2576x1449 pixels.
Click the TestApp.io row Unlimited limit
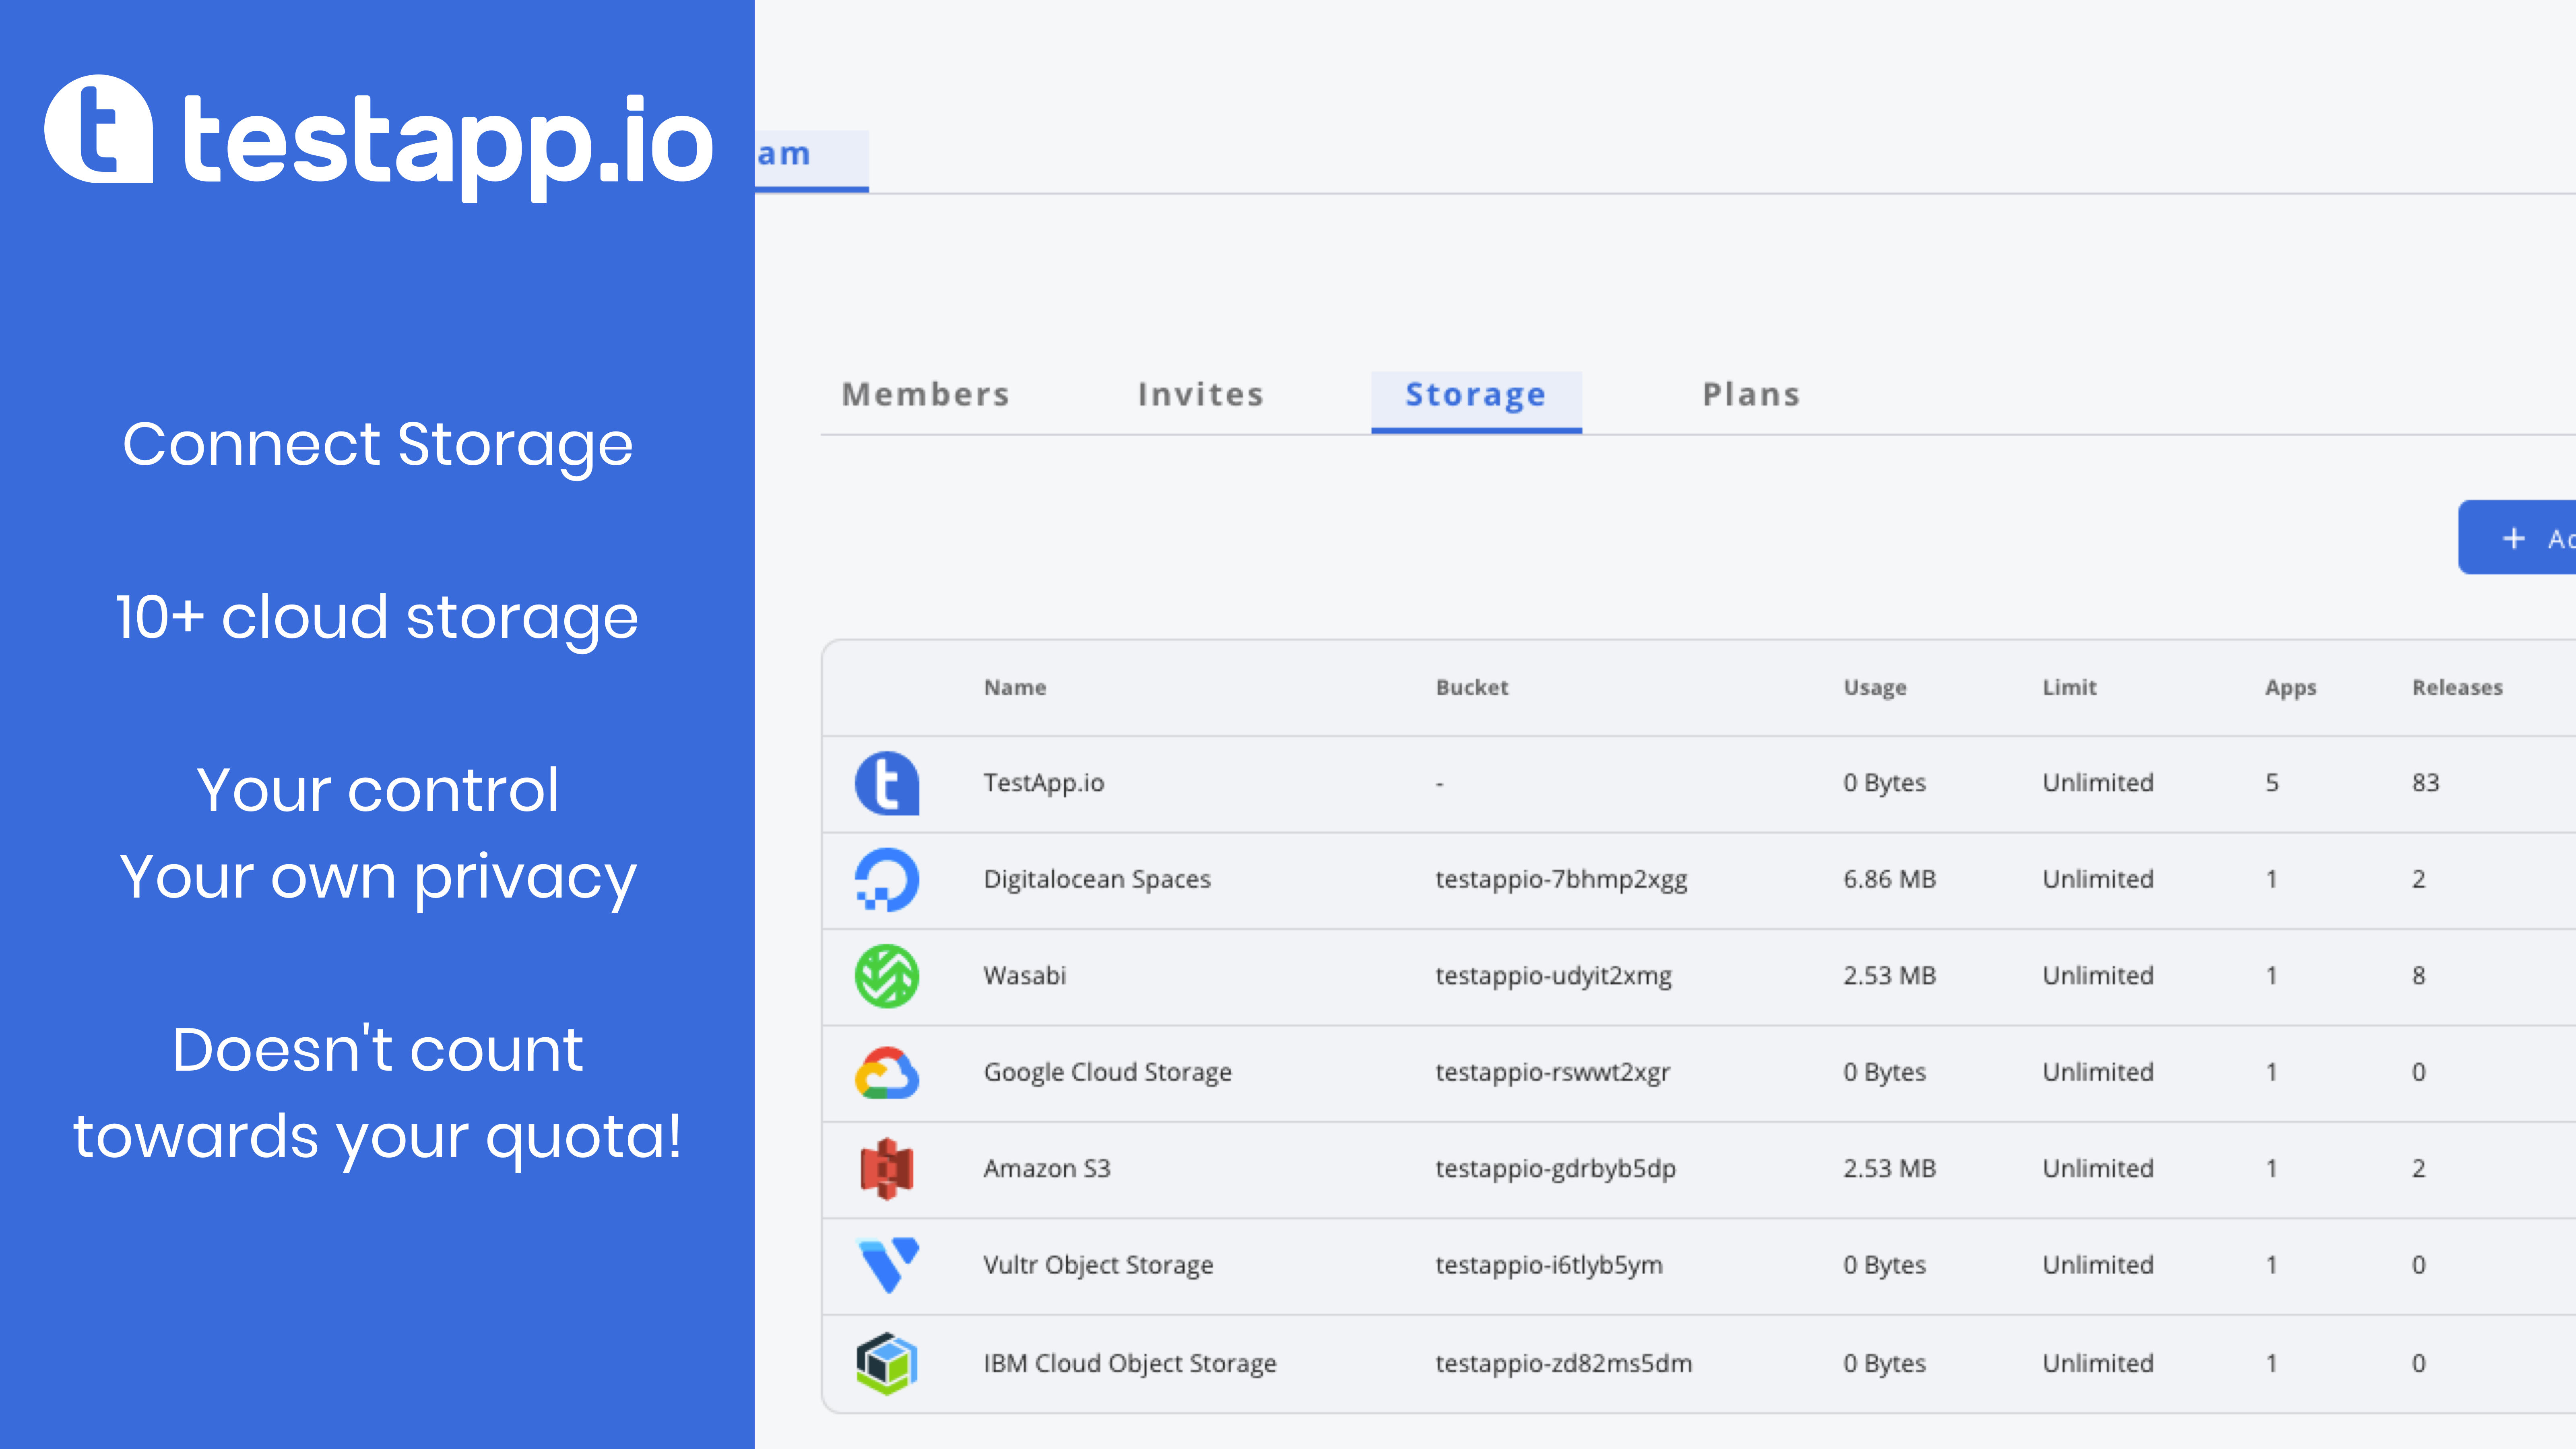point(2097,782)
